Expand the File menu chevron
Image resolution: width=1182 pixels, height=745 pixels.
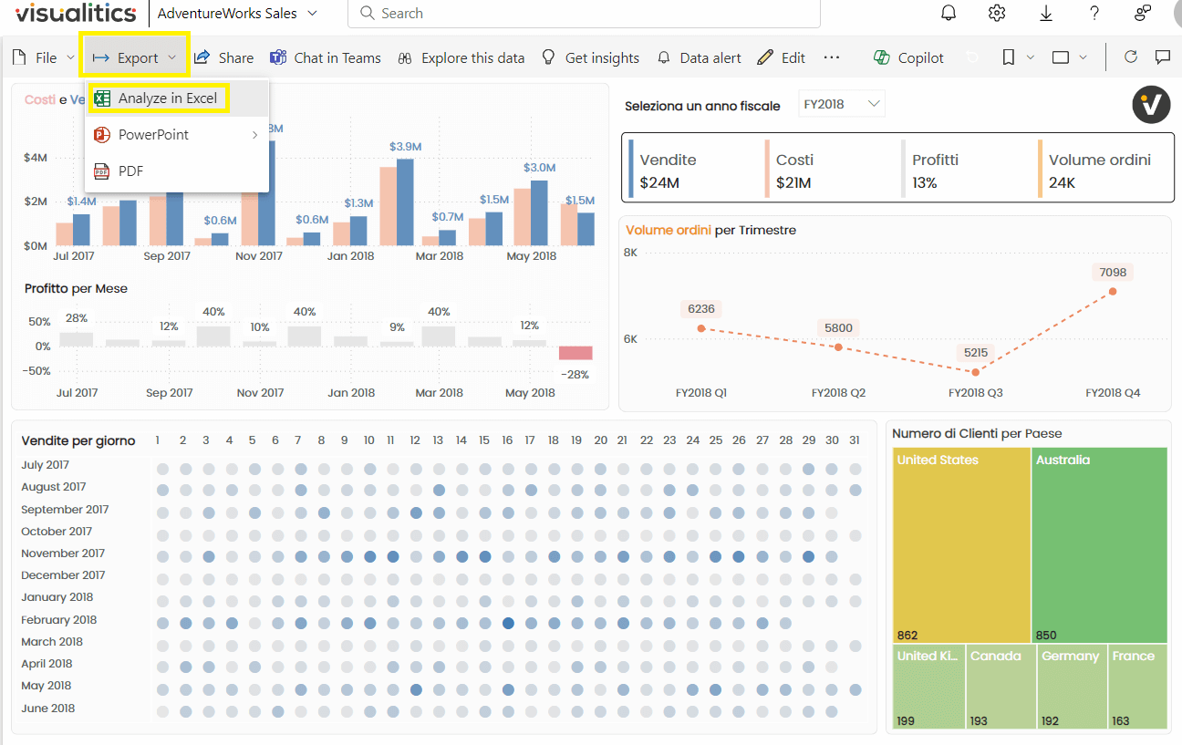(70, 57)
